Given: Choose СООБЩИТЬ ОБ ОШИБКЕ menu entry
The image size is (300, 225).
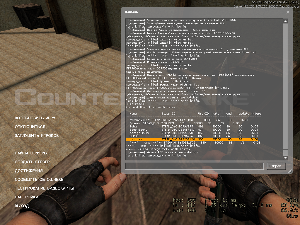Looking at the screenshot, I should (x=39, y=180).
